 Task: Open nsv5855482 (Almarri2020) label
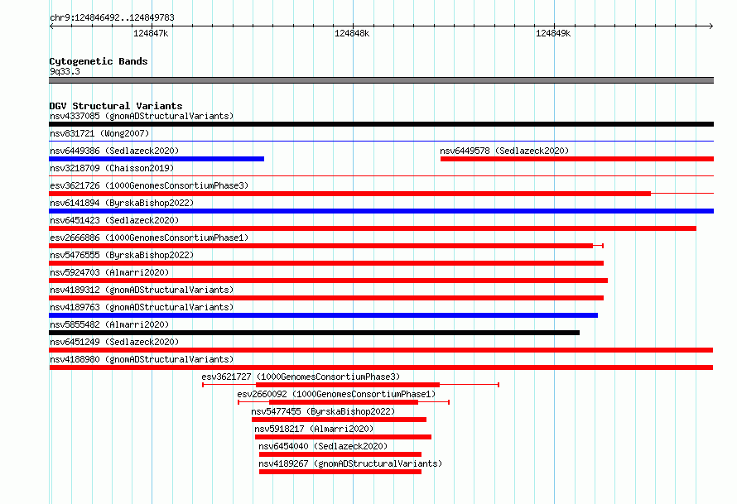pyautogui.click(x=109, y=324)
